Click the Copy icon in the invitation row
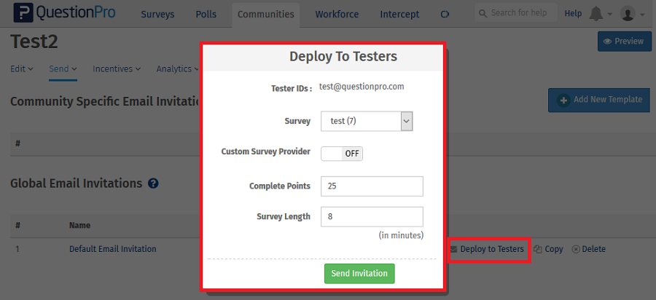 point(538,249)
